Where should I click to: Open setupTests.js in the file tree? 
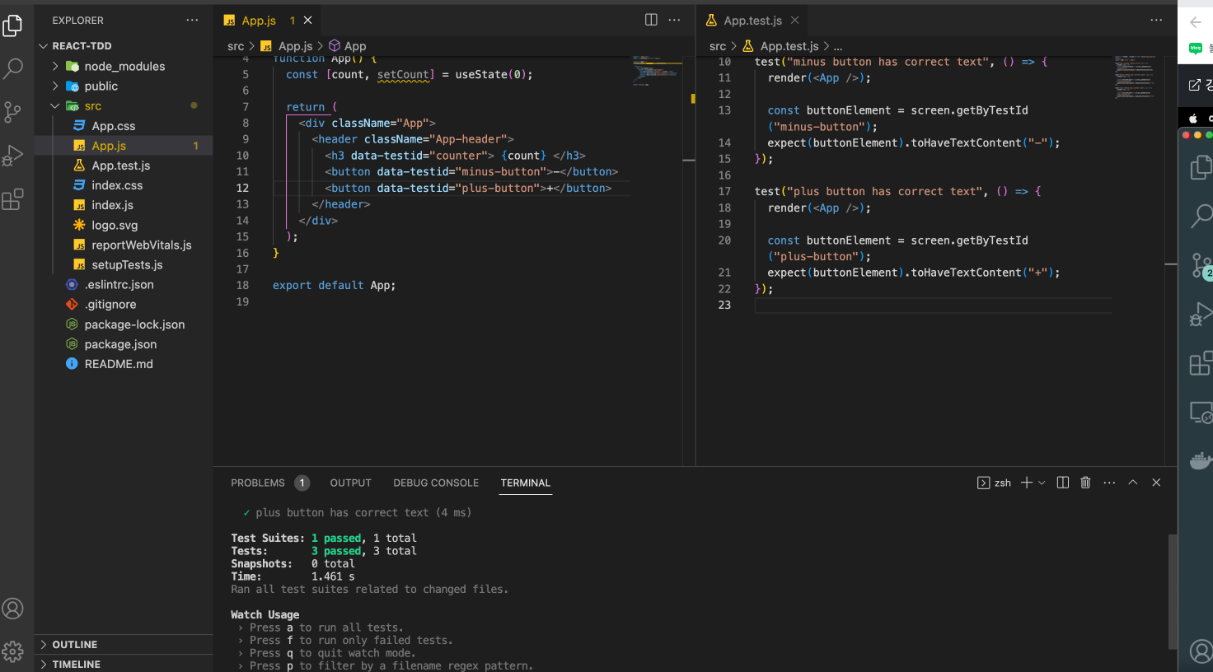(124, 265)
